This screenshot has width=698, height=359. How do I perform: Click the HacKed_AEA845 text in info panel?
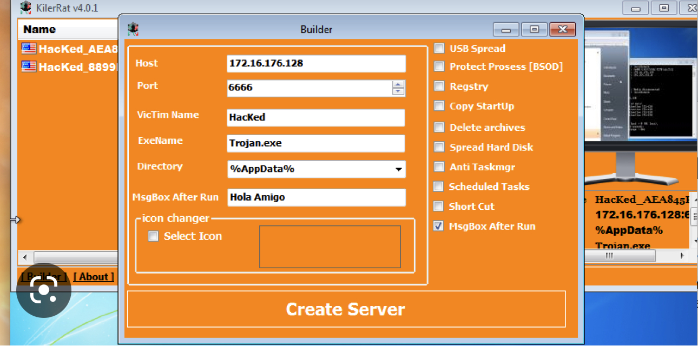click(x=643, y=200)
